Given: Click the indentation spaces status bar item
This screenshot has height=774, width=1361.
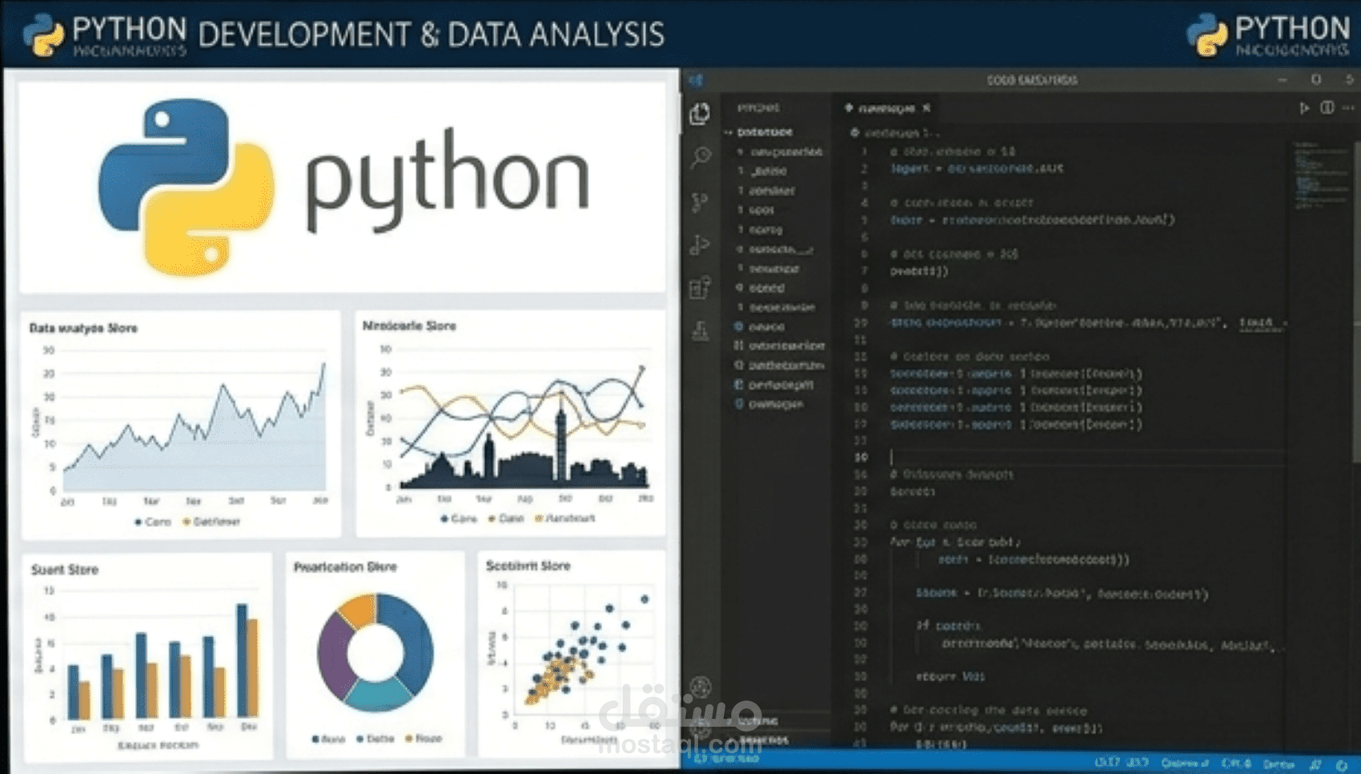Looking at the screenshot, I should (x=1185, y=763).
